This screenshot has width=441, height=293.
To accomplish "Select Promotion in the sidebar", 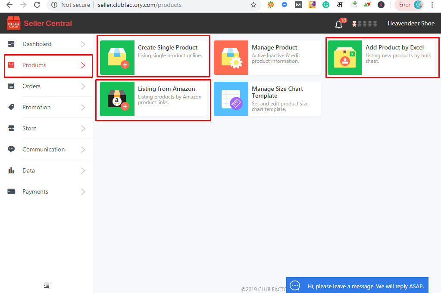I will click(x=36, y=108).
